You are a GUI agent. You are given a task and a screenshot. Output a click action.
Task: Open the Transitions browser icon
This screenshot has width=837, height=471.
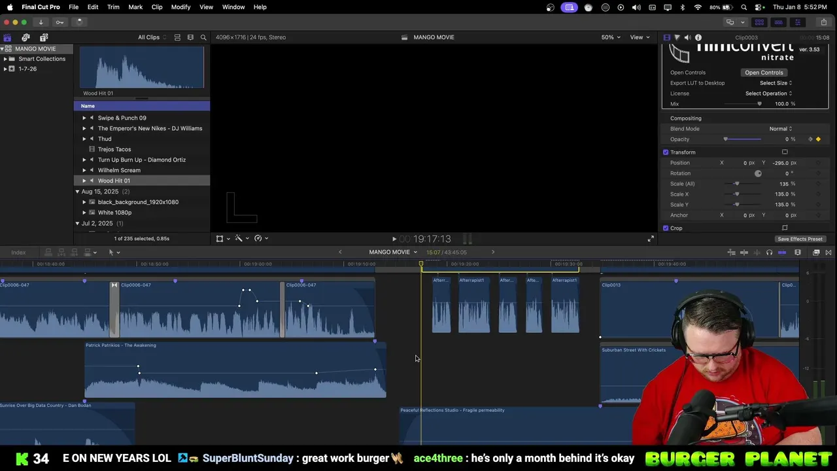coord(828,253)
